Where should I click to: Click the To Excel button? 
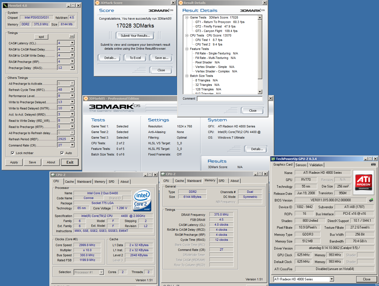[135, 58]
